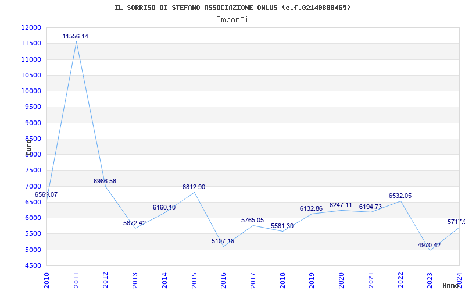
Task: Select data label 5672.42
Action: (135, 223)
